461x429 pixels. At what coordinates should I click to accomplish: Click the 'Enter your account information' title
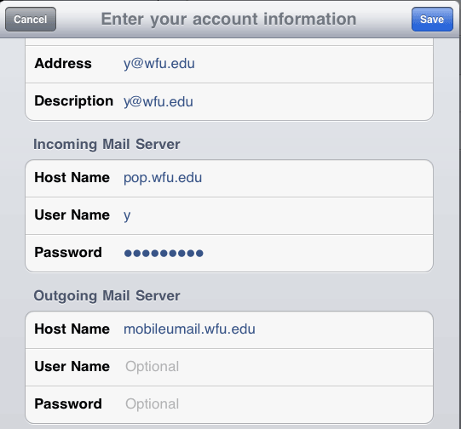pos(228,20)
